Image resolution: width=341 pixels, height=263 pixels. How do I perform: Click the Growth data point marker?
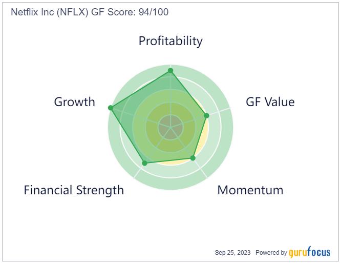pyautogui.click(x=111, y=108)
